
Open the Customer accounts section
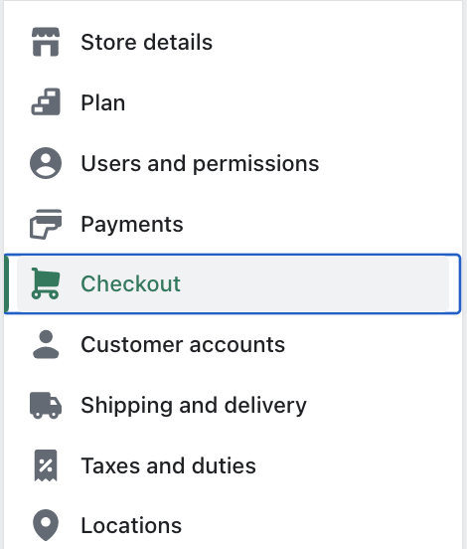[x=183, y=344]
